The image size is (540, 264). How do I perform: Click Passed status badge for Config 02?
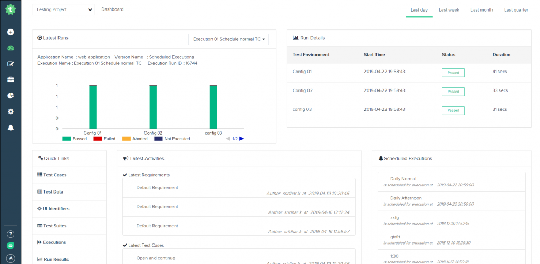point(453,92)
